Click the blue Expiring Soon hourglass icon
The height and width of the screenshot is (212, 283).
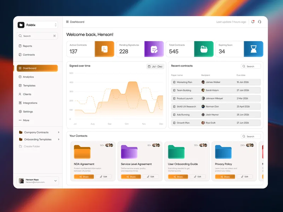253,49
